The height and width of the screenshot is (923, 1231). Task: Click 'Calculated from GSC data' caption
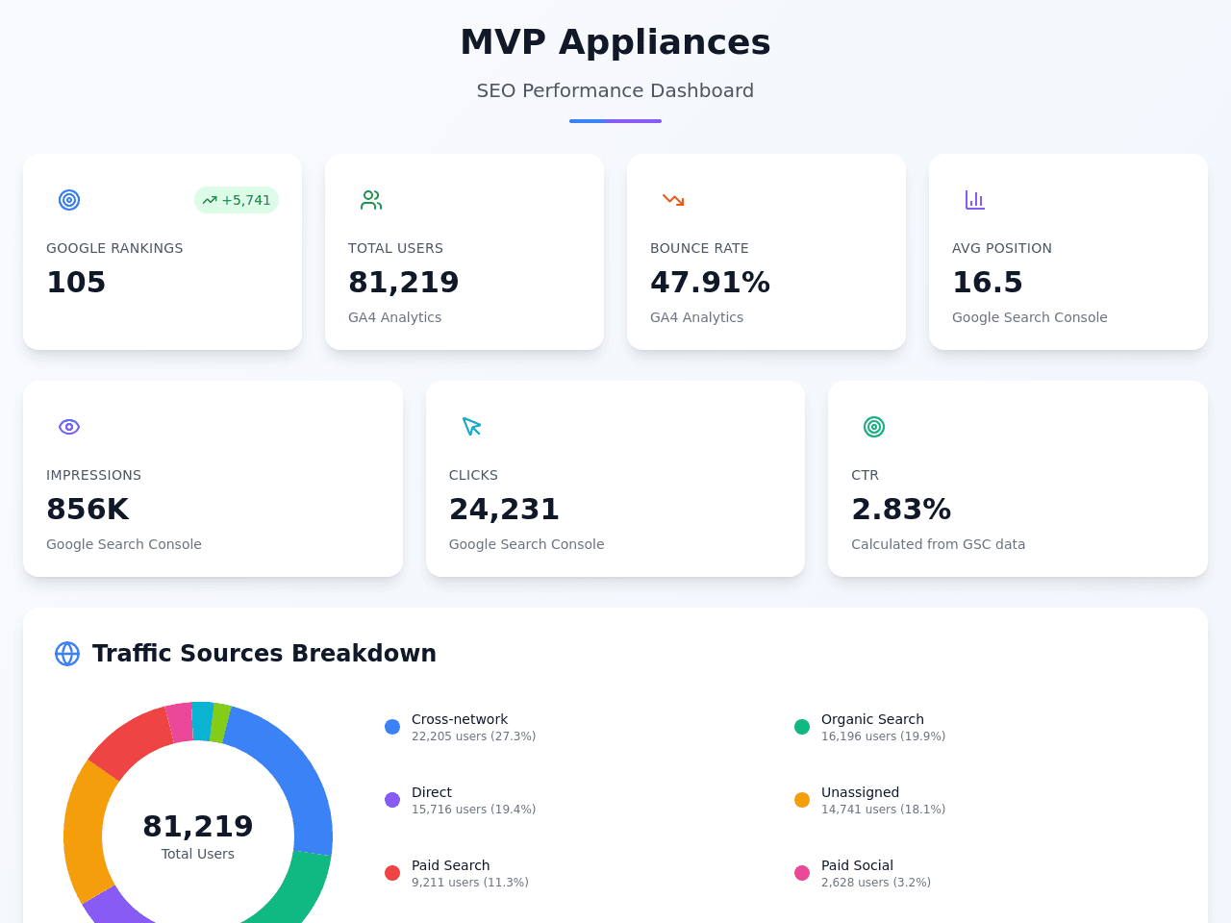(939, 544)
